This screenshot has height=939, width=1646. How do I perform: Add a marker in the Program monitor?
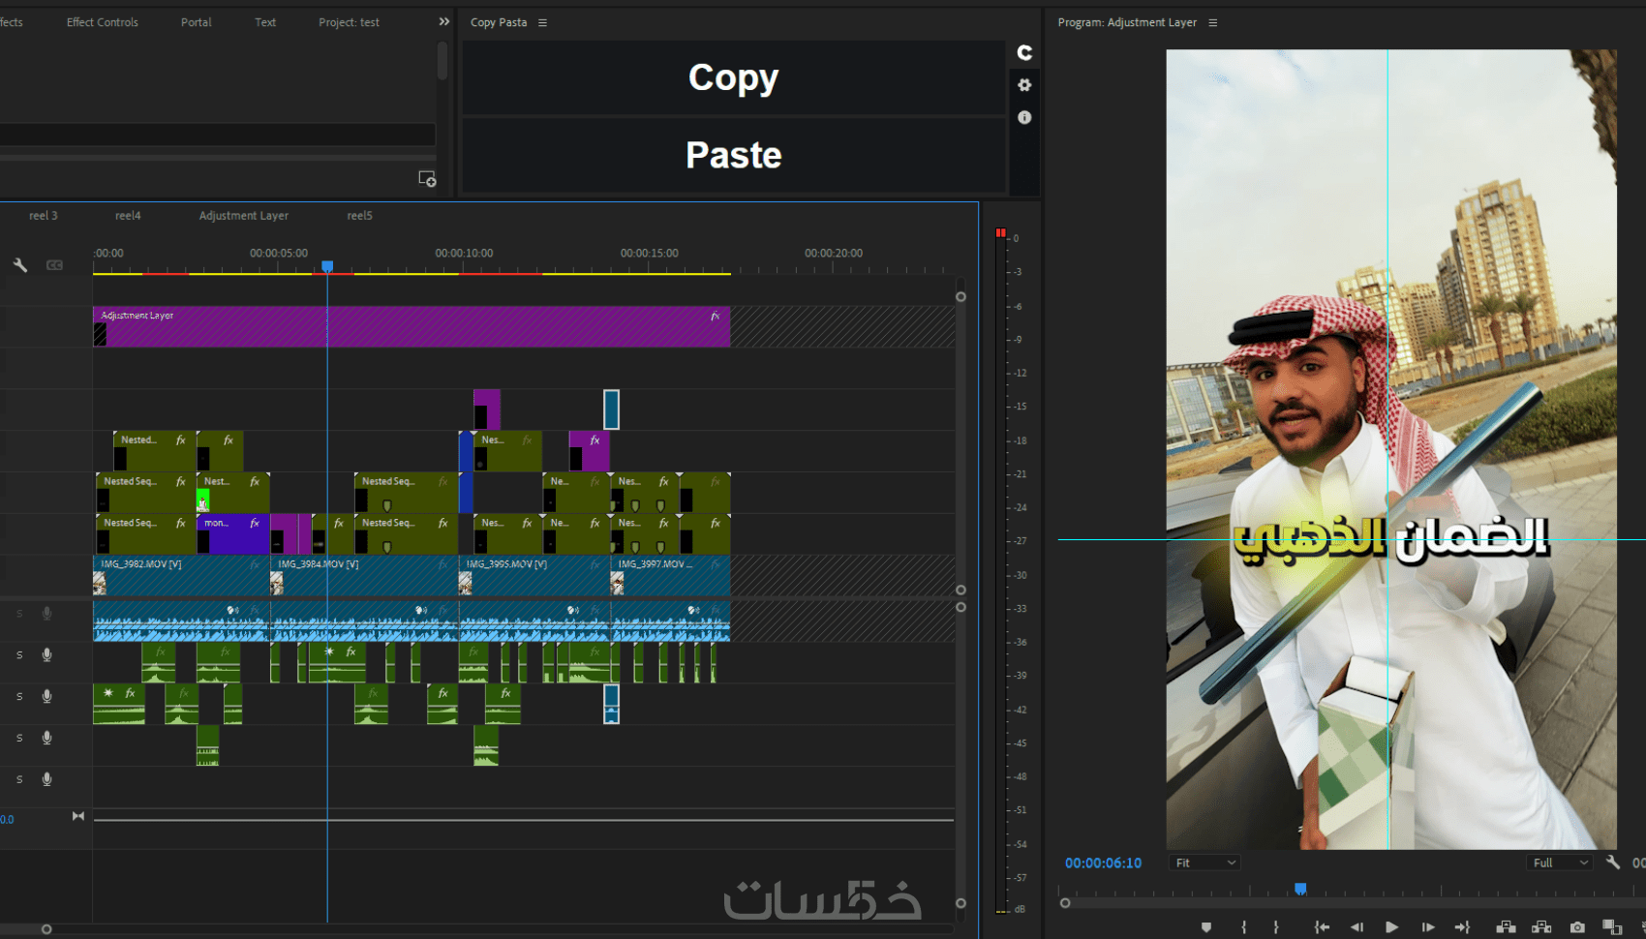pos(1206,927)
